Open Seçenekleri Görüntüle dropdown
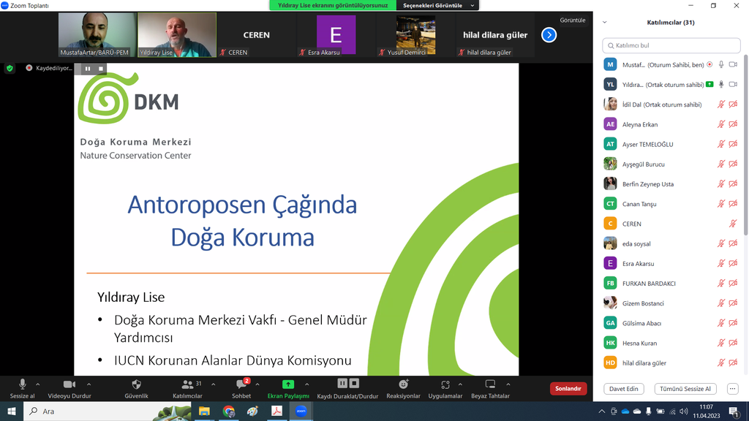Screen dimensions: 749x421 click(x=437, y=5)
